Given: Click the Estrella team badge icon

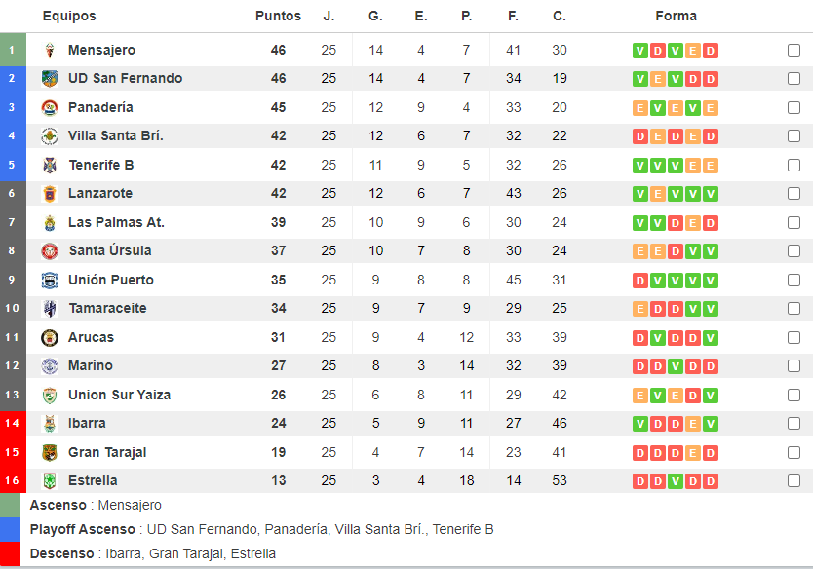Looking at the screenshot, I should (x=50, y=481).
